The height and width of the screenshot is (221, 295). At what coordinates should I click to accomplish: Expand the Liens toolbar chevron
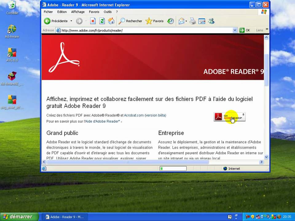[267, 29]
